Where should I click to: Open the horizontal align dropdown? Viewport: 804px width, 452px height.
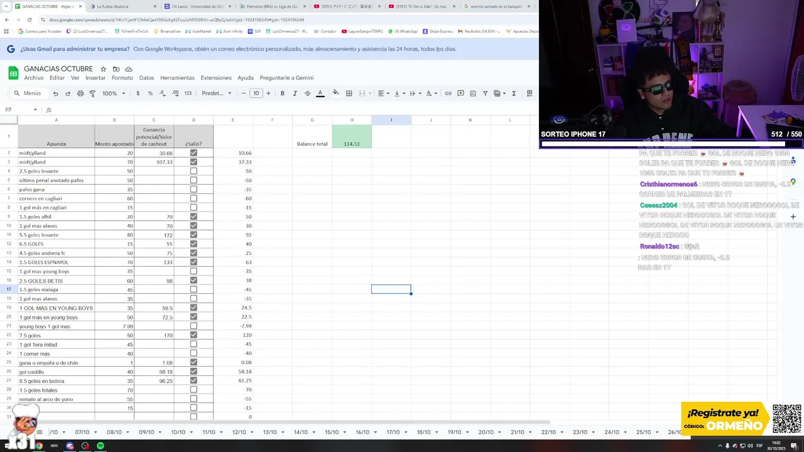(x=383, y=94)
